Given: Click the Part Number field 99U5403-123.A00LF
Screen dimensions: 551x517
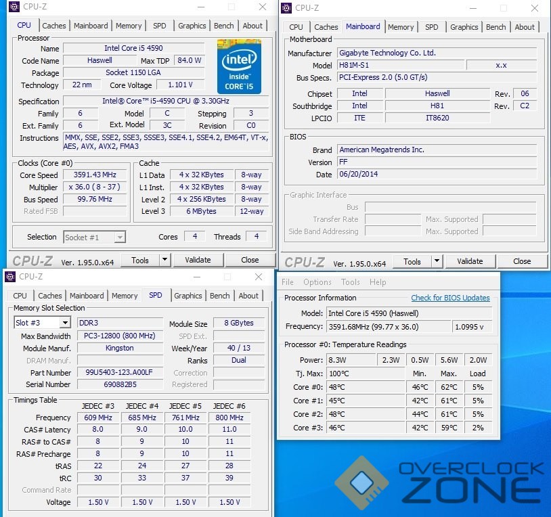Looking at the screenshot, I should tap(119, 372).
